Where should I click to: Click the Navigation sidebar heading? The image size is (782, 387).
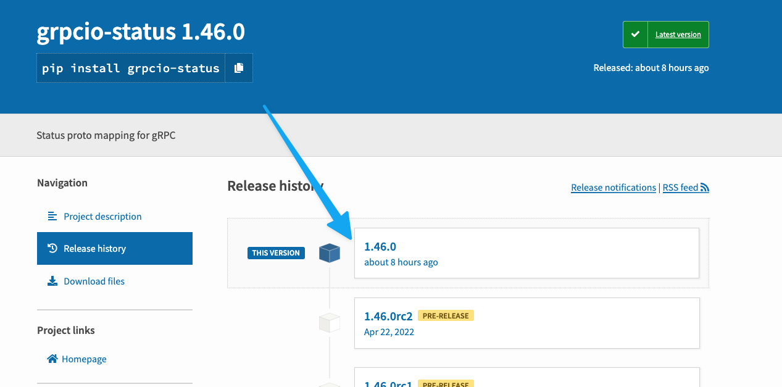(62, 183)
